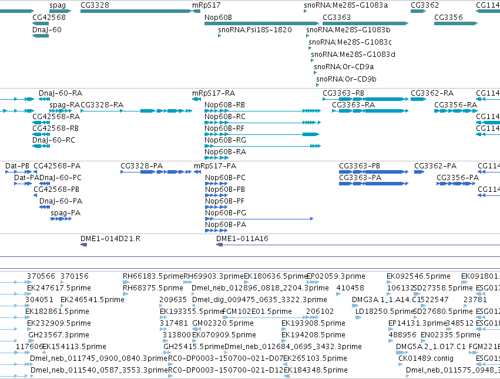Click the DME1-014D21.R clone label
This screenshot has width=500, height=379.
[110, 239]
